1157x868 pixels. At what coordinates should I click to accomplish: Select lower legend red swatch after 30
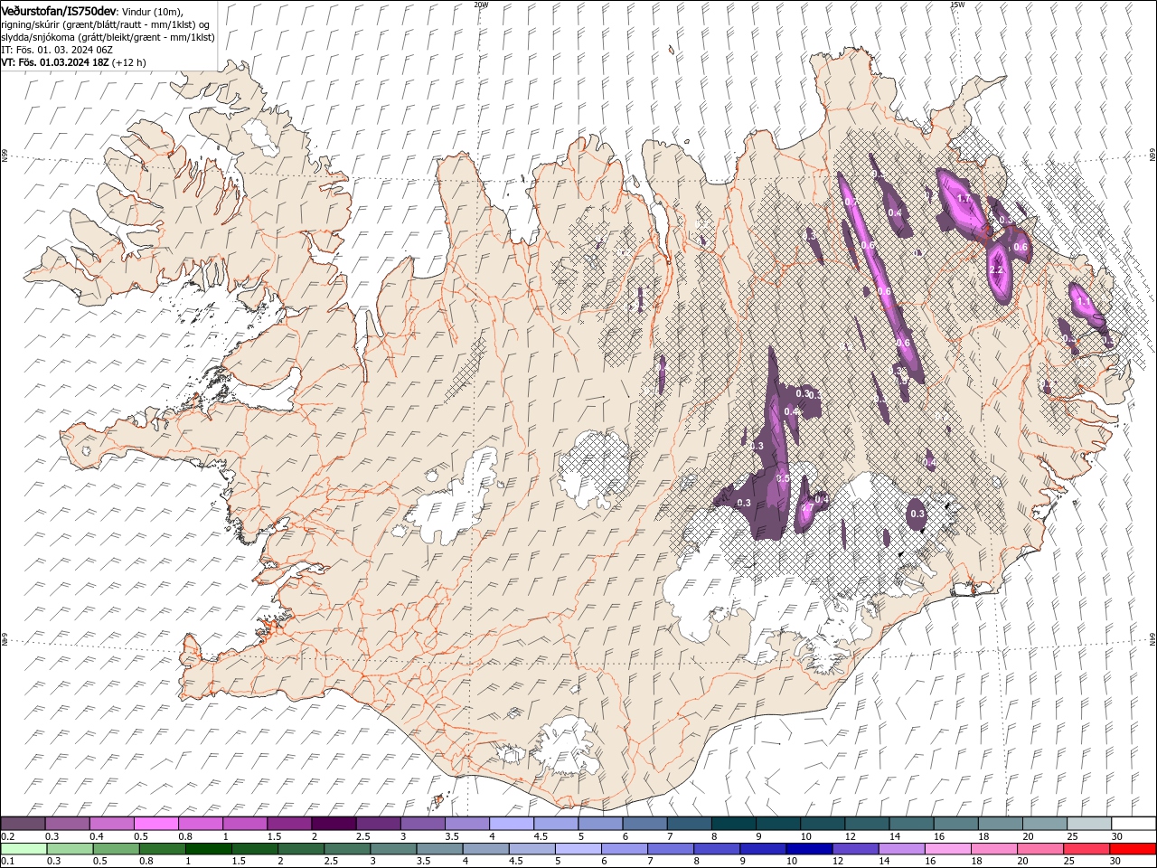point(1133,849)
